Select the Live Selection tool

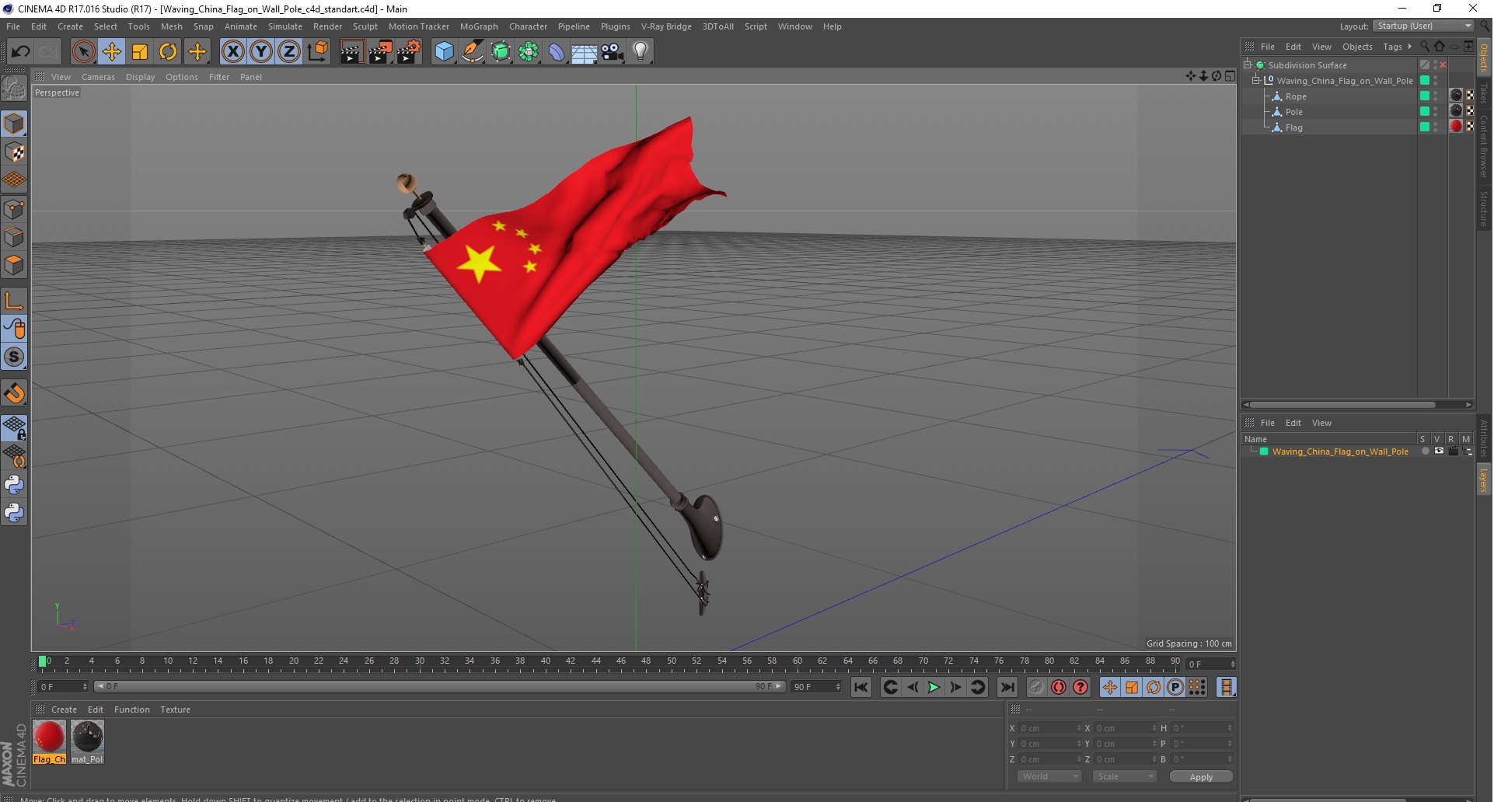click(83, 52)
